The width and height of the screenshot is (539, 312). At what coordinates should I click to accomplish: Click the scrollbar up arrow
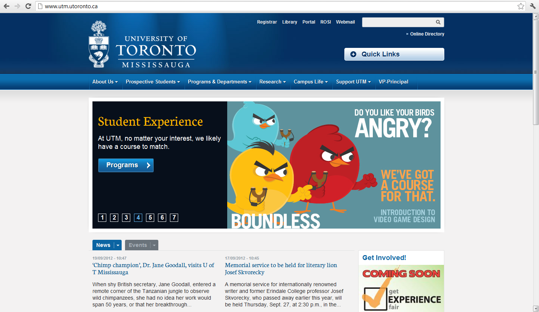[536, 16]
